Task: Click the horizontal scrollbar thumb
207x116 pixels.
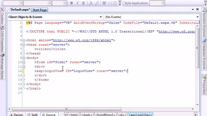Action: (x=67, y=109)
